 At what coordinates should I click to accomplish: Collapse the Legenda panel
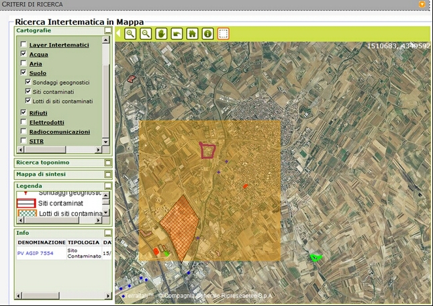pos(108,186)
